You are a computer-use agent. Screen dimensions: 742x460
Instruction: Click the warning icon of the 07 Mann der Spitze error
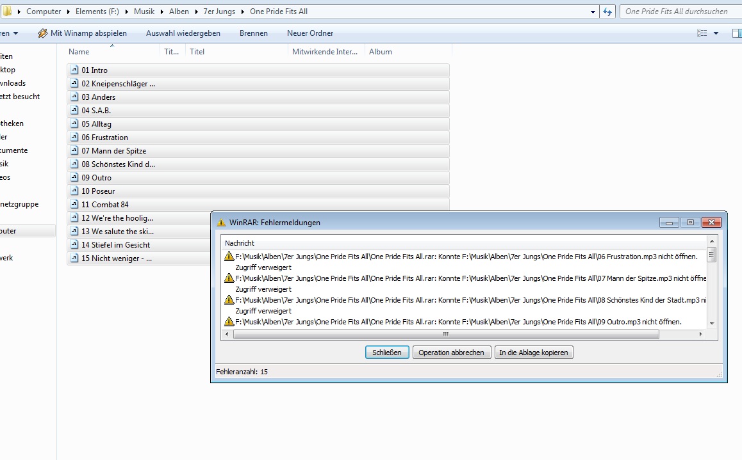click(x=229, y=278)
